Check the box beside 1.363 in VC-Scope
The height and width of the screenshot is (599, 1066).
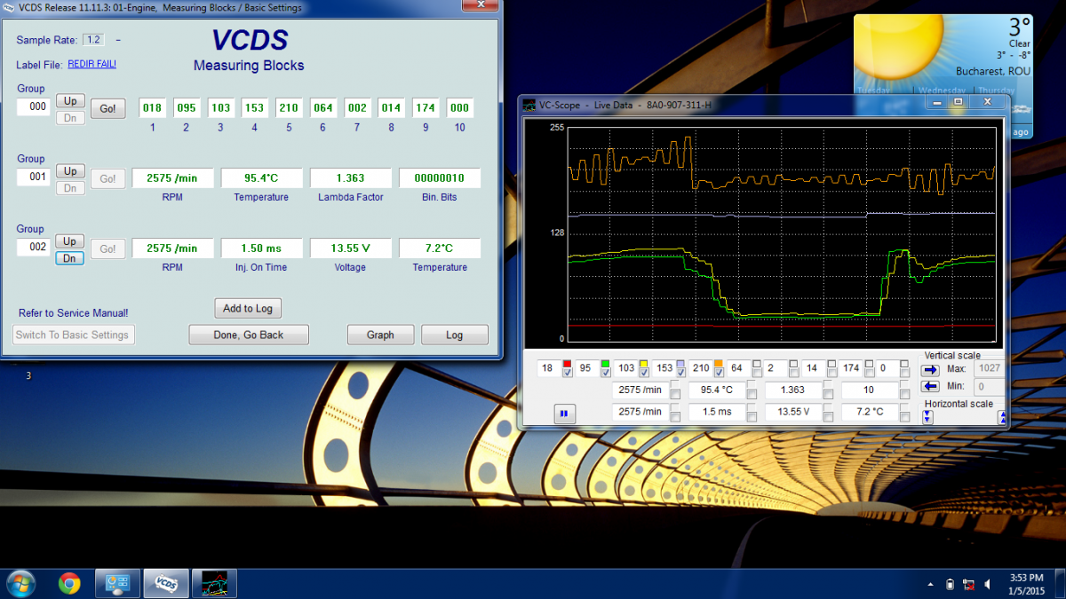[828, 394]
